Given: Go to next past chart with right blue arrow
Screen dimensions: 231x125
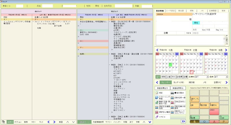Looking at the screenshot, I should pos(54,122).
